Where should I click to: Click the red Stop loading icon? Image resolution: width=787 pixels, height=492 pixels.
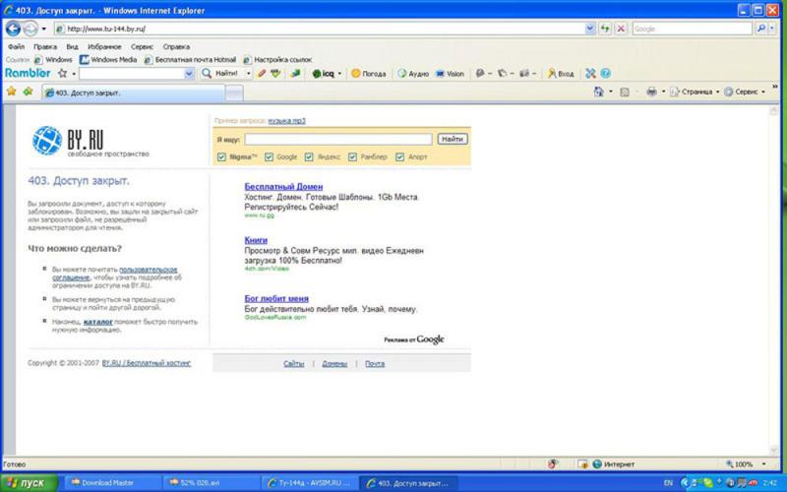621,29
